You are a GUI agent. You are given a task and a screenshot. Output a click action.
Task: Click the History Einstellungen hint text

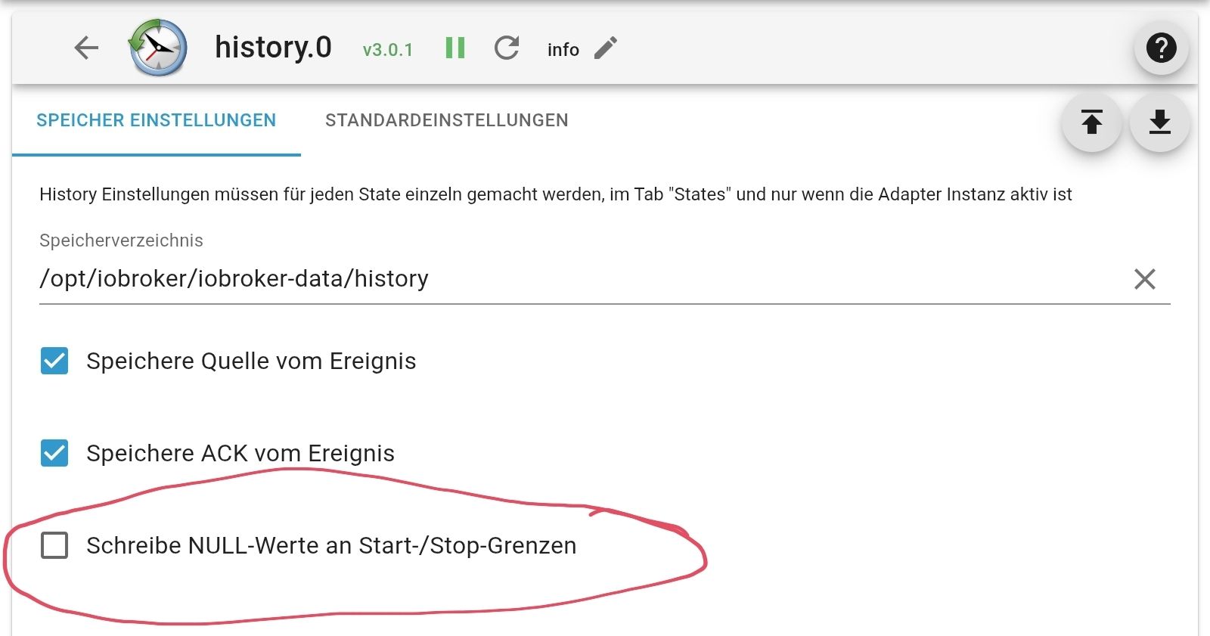click(x=556, y=194)
